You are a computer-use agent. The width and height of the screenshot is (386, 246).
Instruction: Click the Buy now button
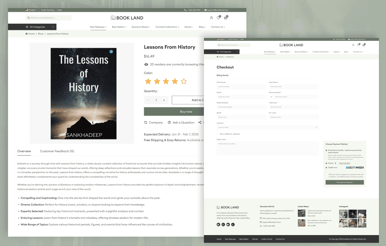click(174, 112)
